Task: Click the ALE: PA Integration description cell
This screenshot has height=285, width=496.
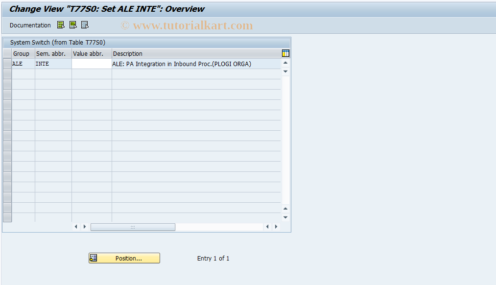Action: click(x=196, y=64)
